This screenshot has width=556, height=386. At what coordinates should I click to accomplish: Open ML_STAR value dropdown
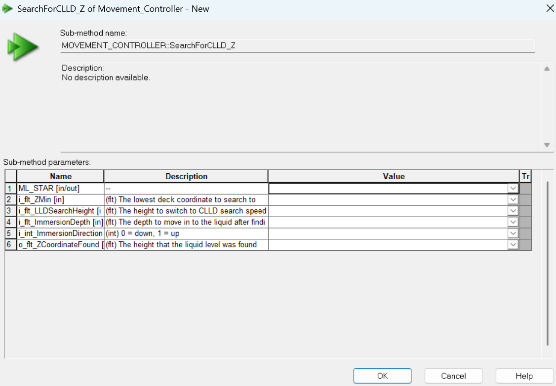click(513, 189)
